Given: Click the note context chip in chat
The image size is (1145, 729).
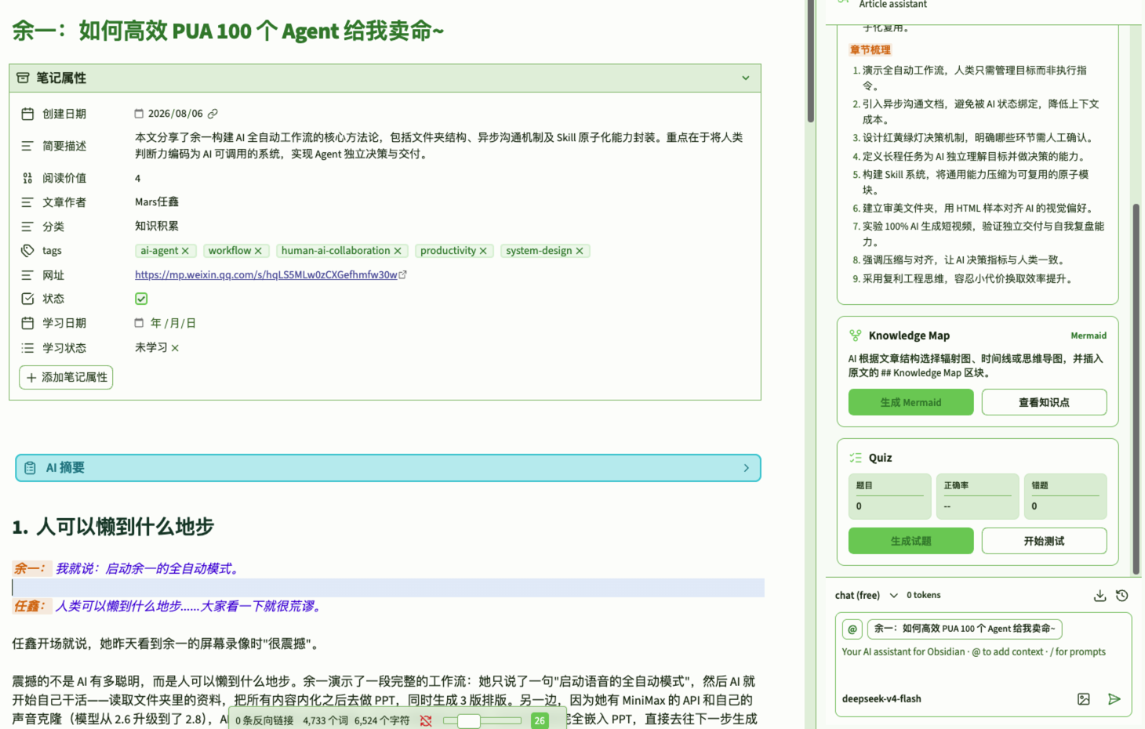Looking at the screenshot, I should point(965,629).
